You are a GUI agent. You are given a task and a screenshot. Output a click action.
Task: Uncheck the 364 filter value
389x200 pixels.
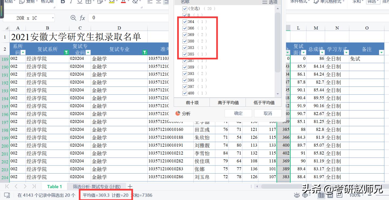click(x=185, y=22)
